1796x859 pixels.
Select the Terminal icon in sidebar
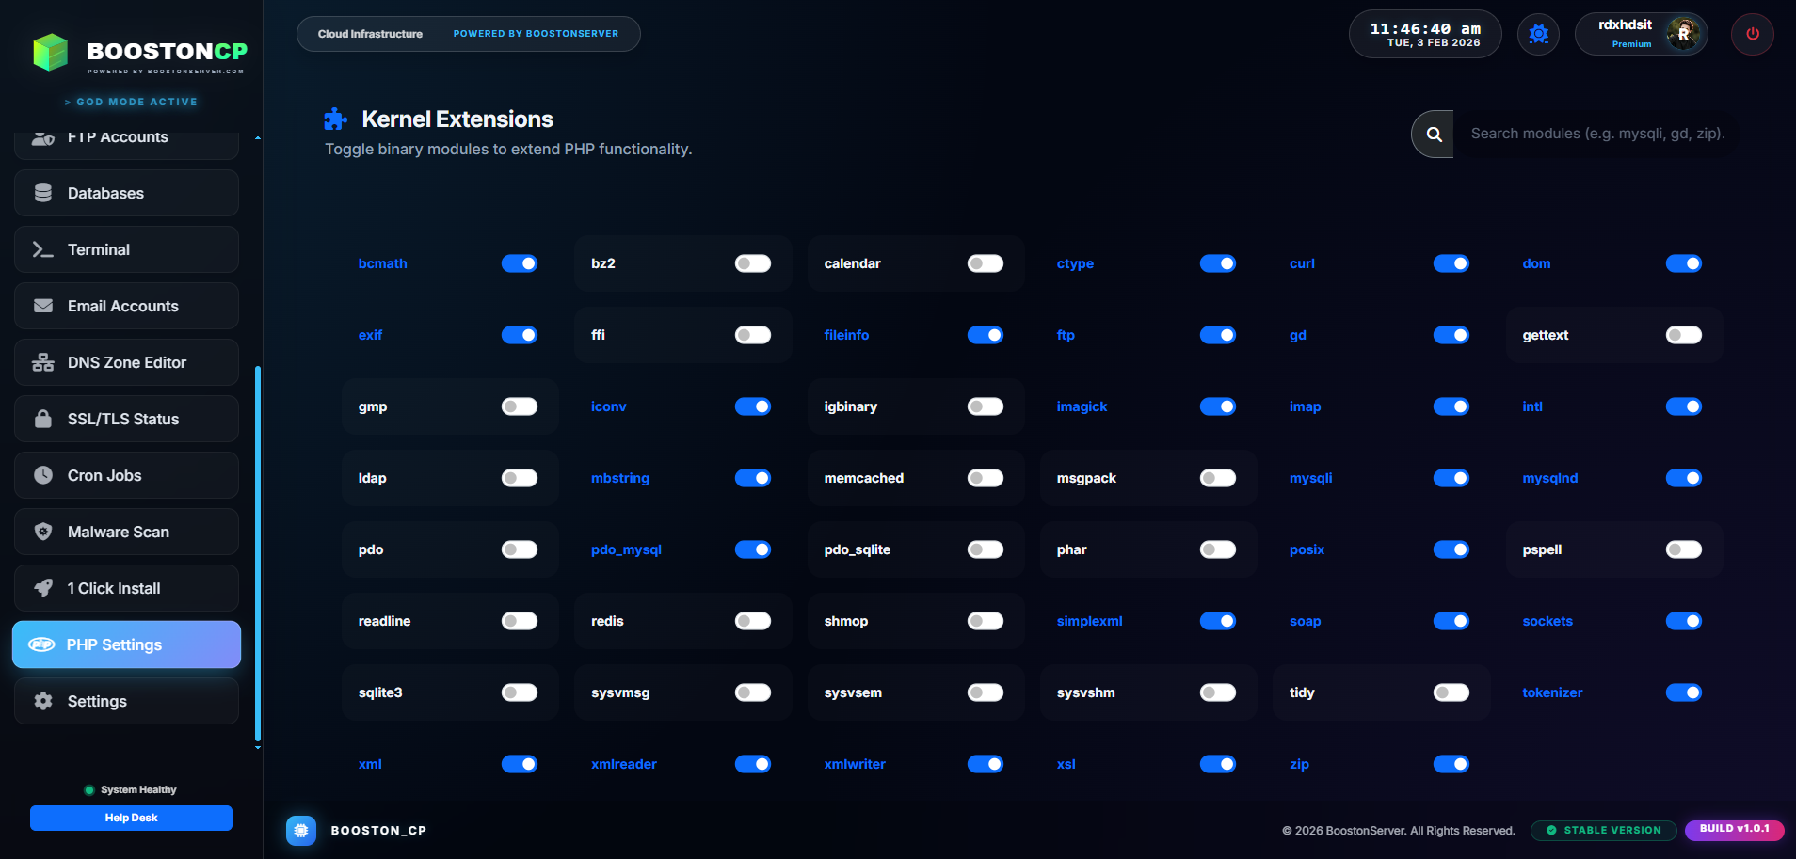click(41, 249)
